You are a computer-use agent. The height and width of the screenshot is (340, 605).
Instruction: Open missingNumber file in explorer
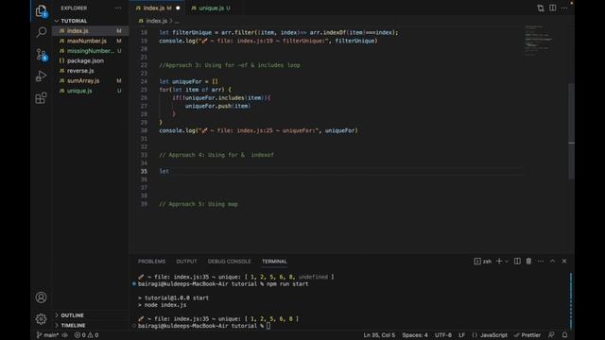tap(91, 51)
